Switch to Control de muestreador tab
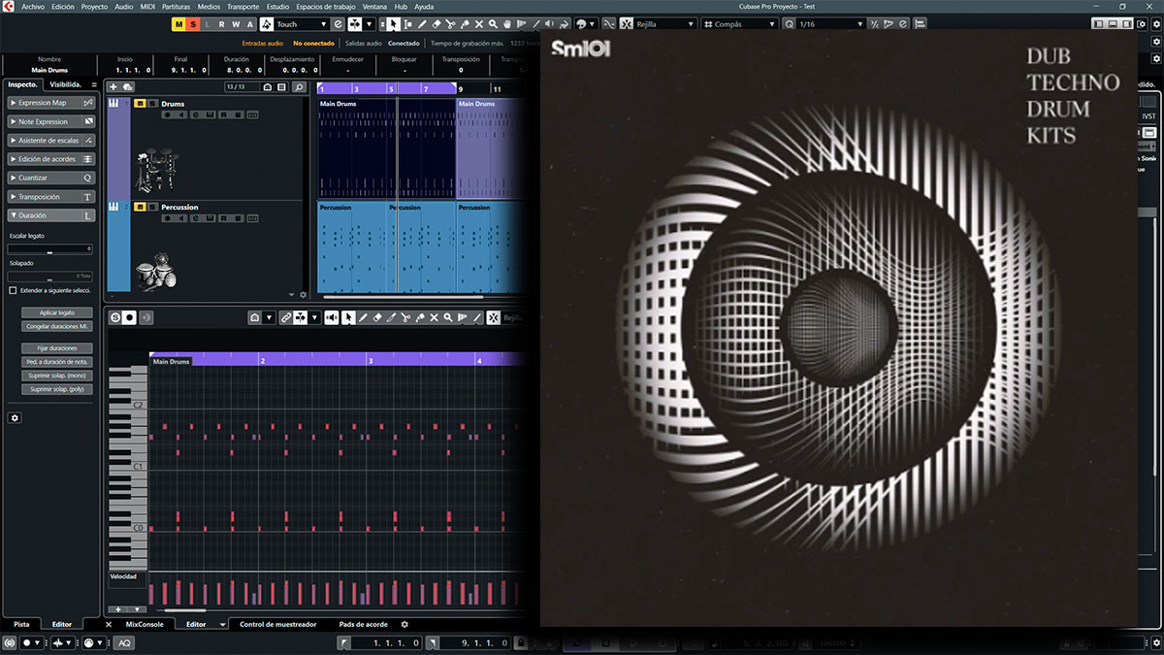1164x655 pixels. pyautogui.click(x=278, y=624)
